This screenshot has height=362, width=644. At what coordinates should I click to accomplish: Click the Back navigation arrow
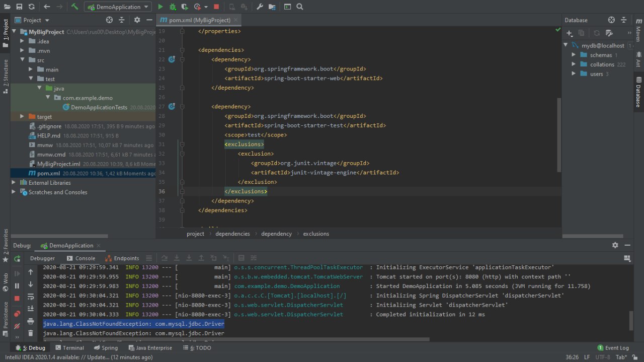tap(47, 7)
